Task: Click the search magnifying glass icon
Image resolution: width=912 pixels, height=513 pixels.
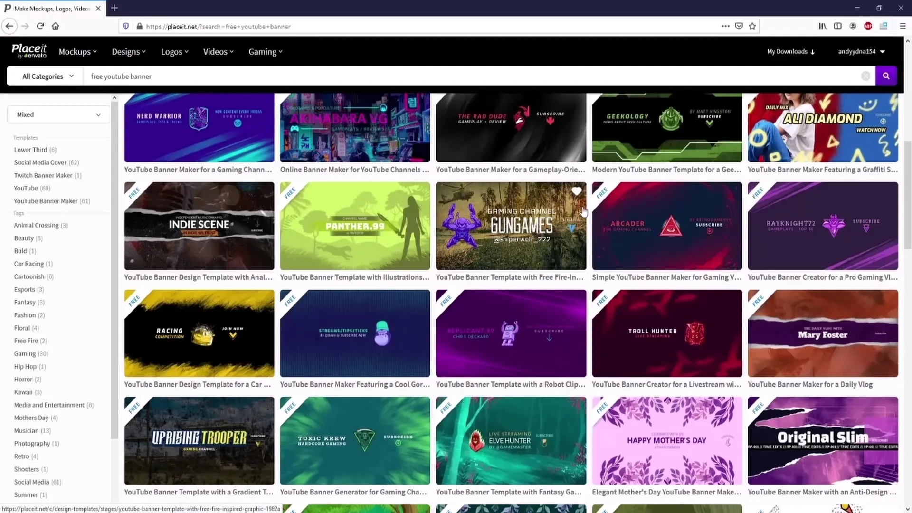Action: point(886,76)
